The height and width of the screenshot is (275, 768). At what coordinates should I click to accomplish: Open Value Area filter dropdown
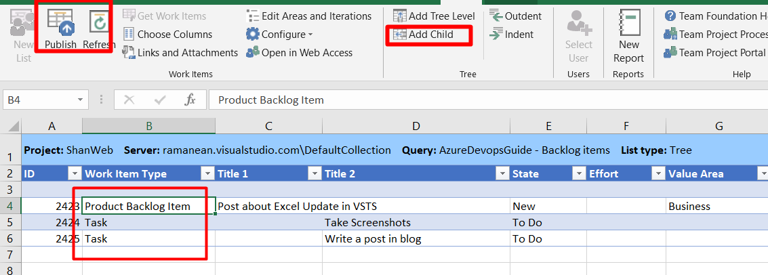pyautogui.click(x=763, y=173)
